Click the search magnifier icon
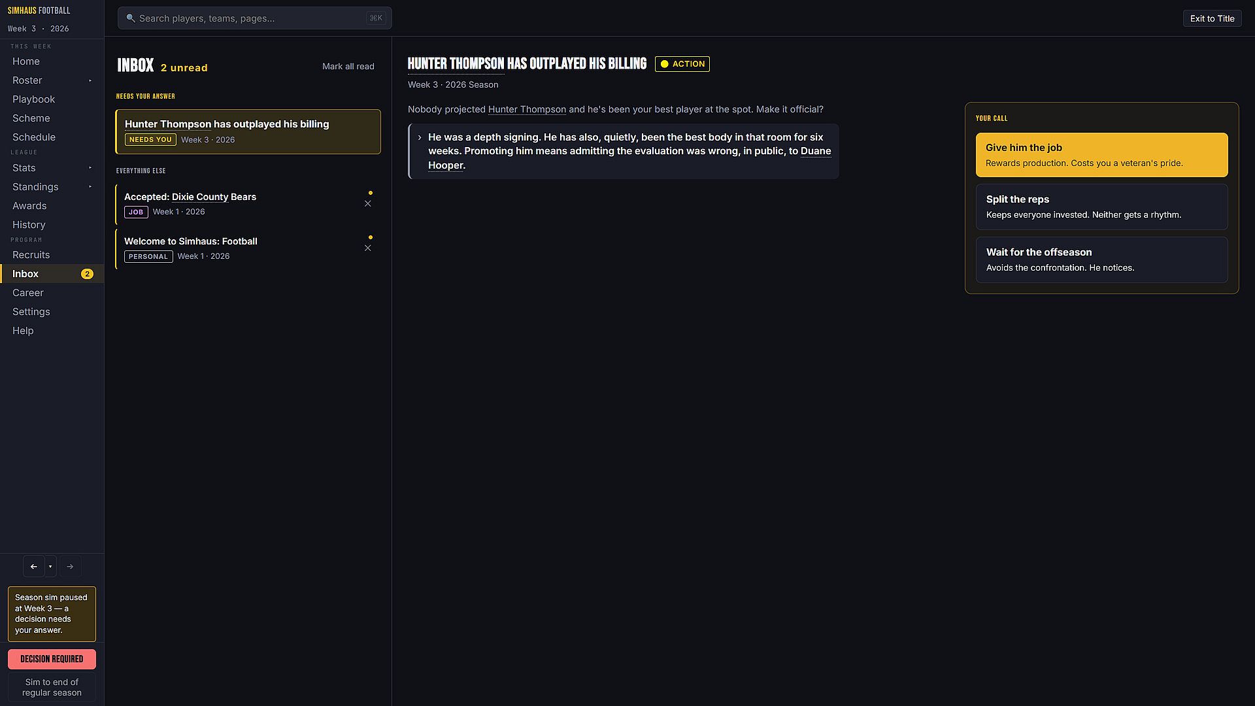 tap(131, 18)
